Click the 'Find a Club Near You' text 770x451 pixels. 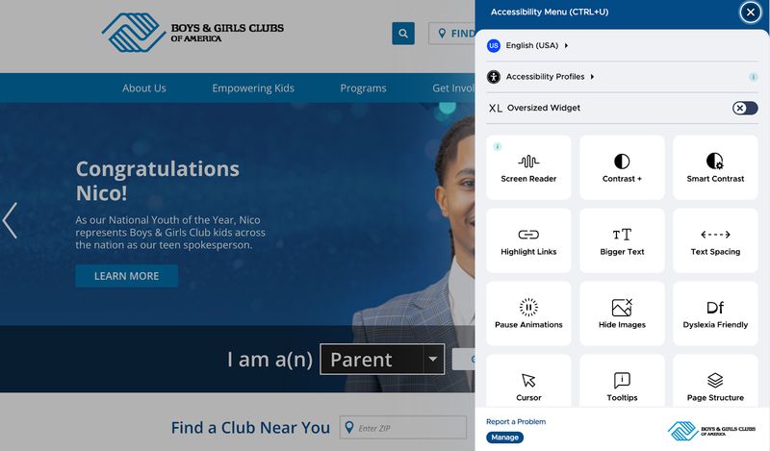[250, 428]
